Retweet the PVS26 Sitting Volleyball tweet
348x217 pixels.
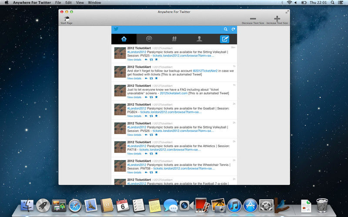(x=151, y=135)
